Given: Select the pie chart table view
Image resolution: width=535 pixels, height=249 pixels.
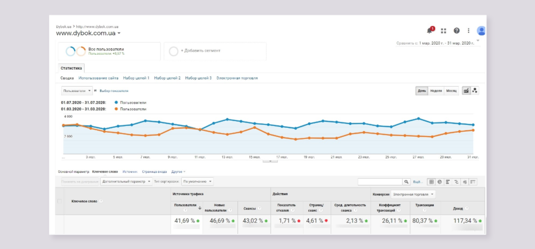Looking at the screenshot, I should tap(439, 182).
